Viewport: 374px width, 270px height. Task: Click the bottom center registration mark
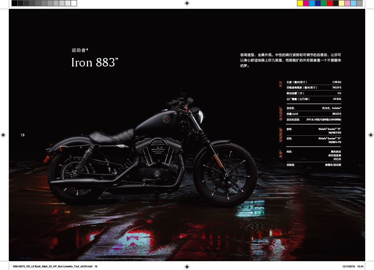click(187, 267)
